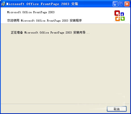The width and height of the screenshot is (131, 114).
Task: Click the 安装向导 words in the status message
Action: click(x=79, y=32)
